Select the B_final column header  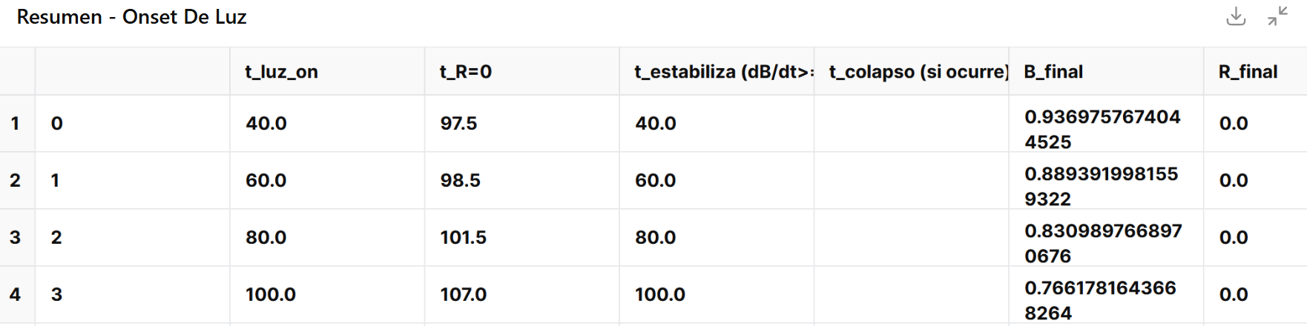coord(1053,72)
